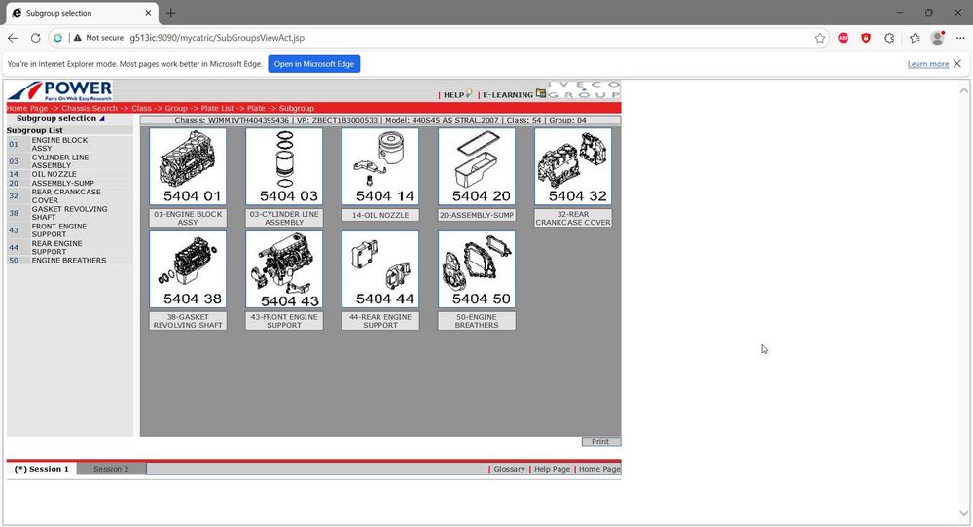
Task: Click Chassis Search in the breadcrumb
Action: (x=90, y=108)
